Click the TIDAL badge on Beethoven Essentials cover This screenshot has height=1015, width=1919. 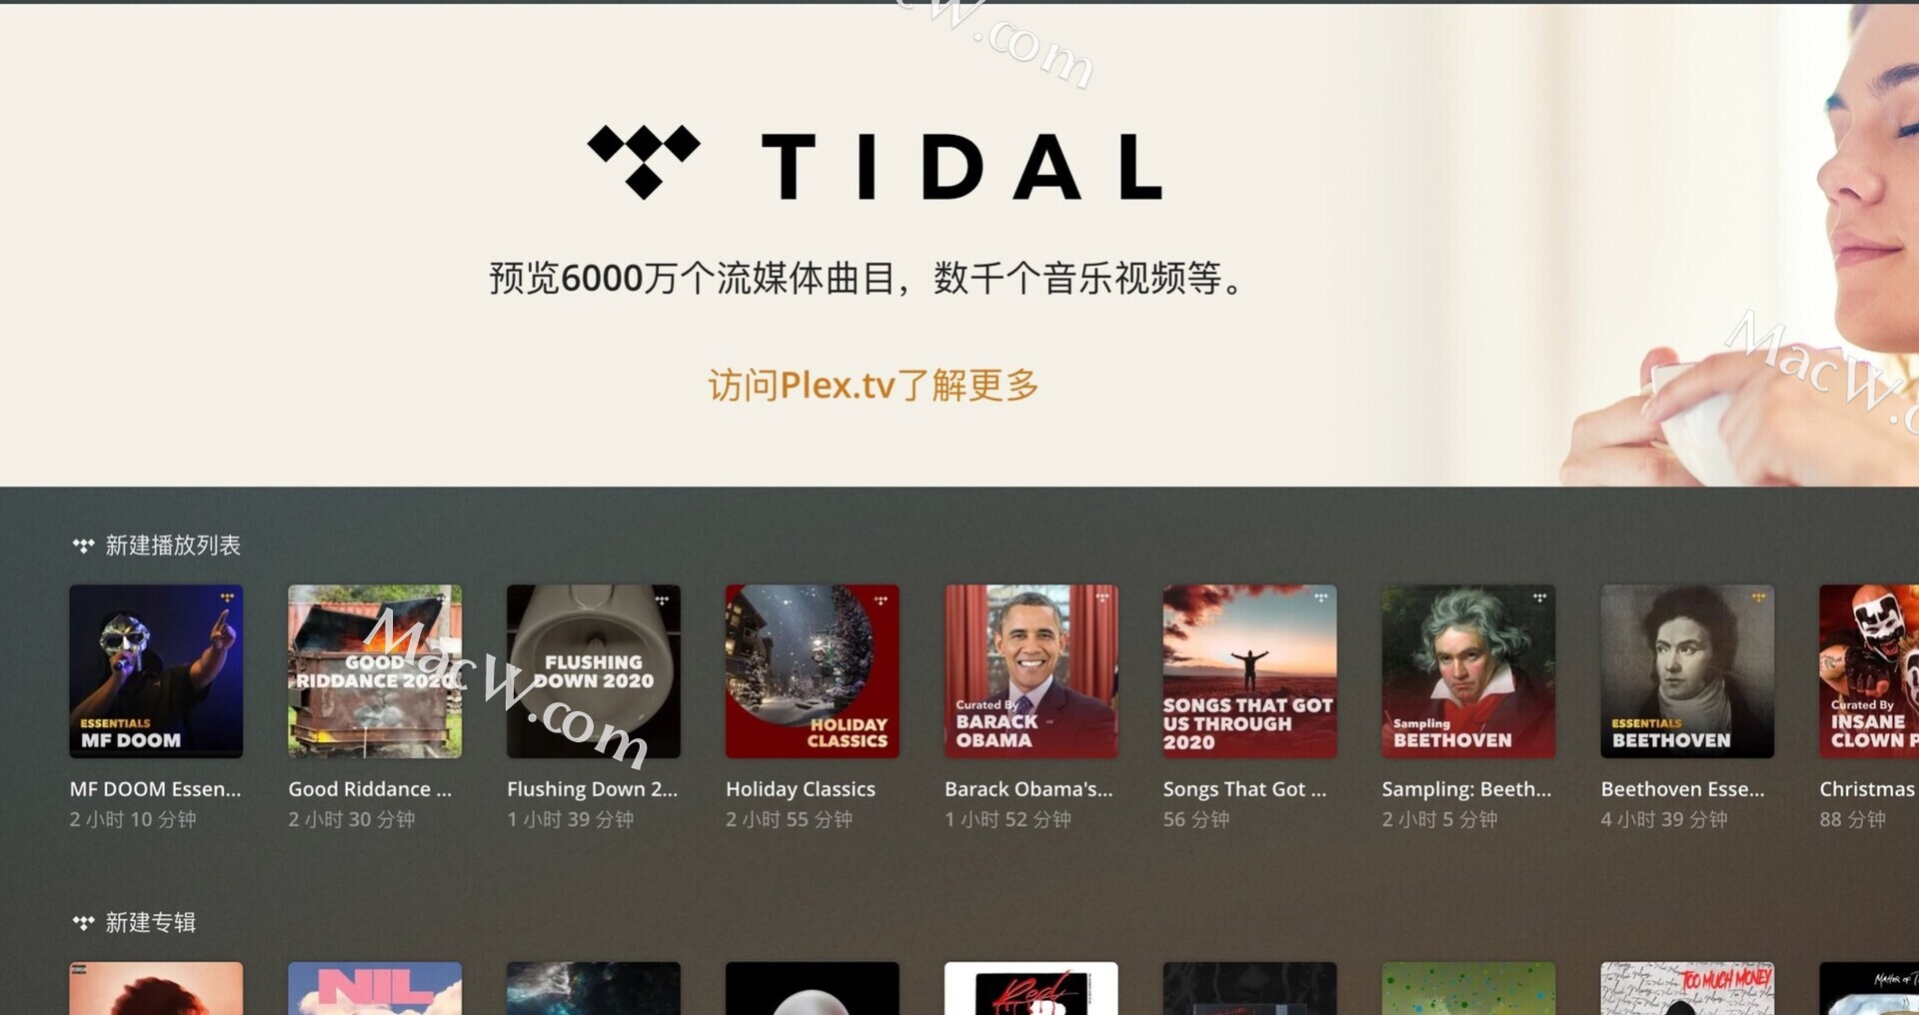(x=1758, y=598)
